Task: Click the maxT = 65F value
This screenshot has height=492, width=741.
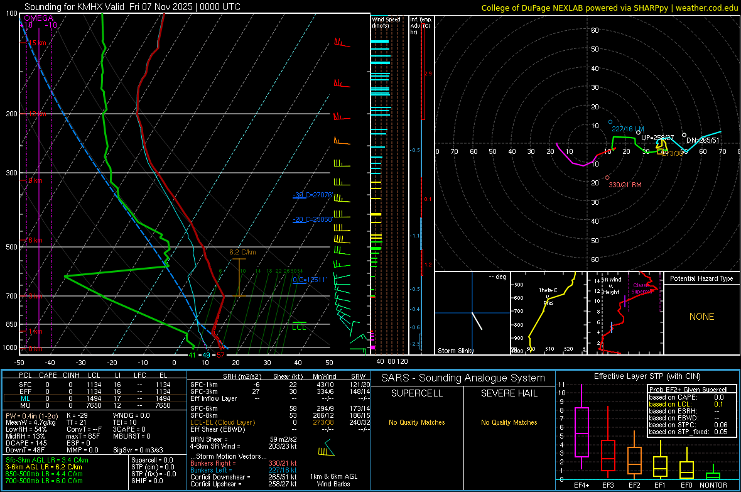Action: coord(83,436)
